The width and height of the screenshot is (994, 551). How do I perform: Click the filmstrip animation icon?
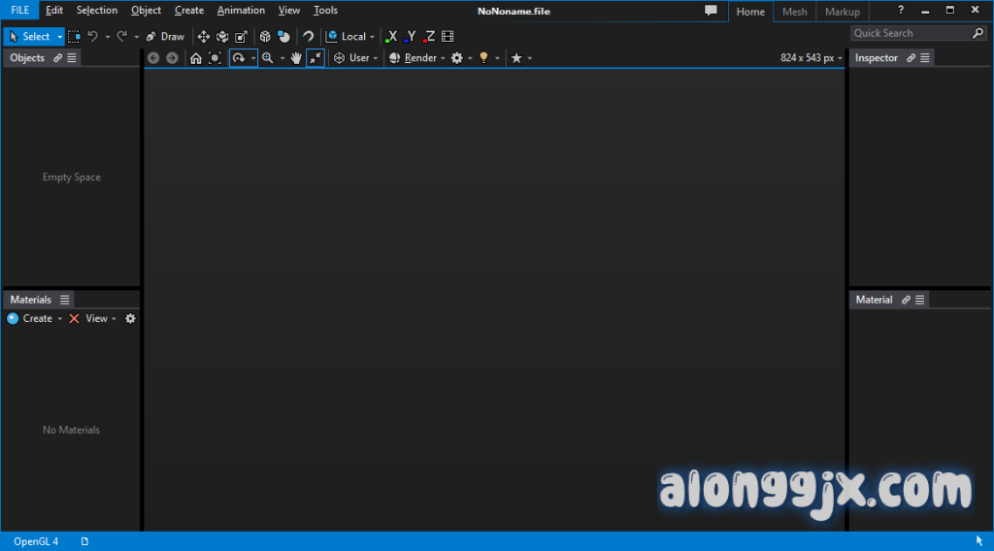(x=447, y=37)
